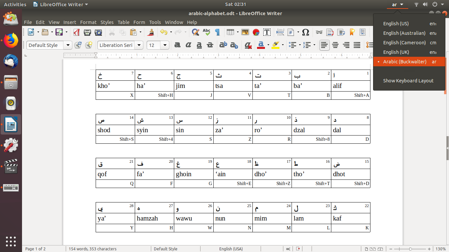The image size is (449, 252).
Task: Expand the font size dropdown
Action: 165,45
